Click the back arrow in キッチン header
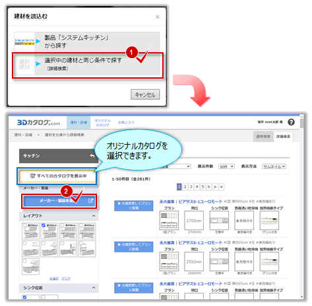The height and width of the screenshot is (306, 312). point(92,156)
